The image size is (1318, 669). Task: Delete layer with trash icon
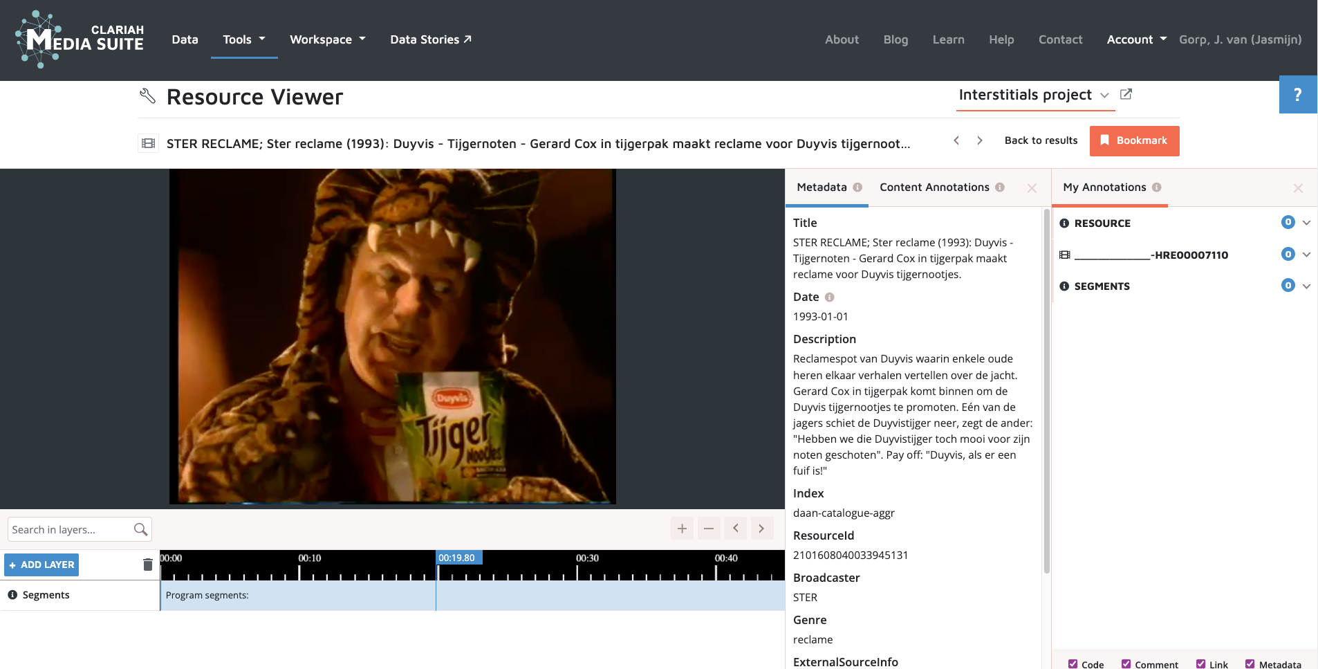click(x=147, y=565)
